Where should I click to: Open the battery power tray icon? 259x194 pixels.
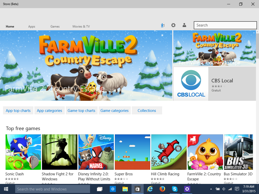click(x=218, y=189)
